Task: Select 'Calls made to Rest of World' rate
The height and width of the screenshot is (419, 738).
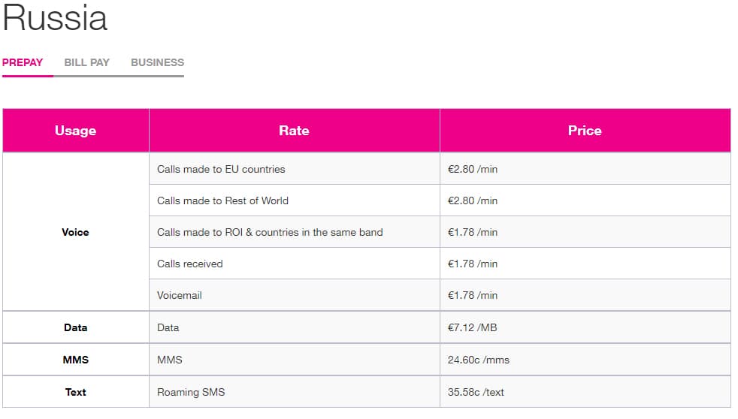Action: tap(222, 200)
